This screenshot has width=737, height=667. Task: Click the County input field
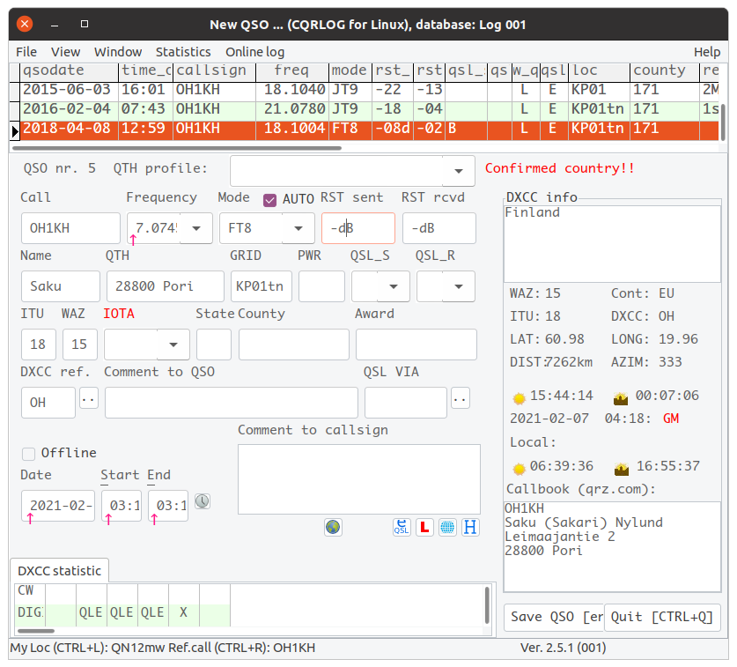tap(294, 345)
